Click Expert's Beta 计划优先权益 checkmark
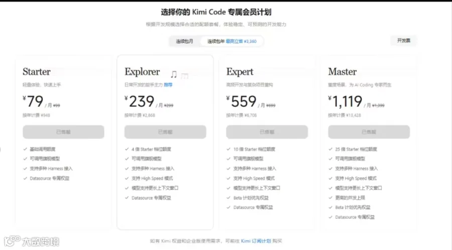The width and height of the screenshot is (452, 250). [229, 198]
